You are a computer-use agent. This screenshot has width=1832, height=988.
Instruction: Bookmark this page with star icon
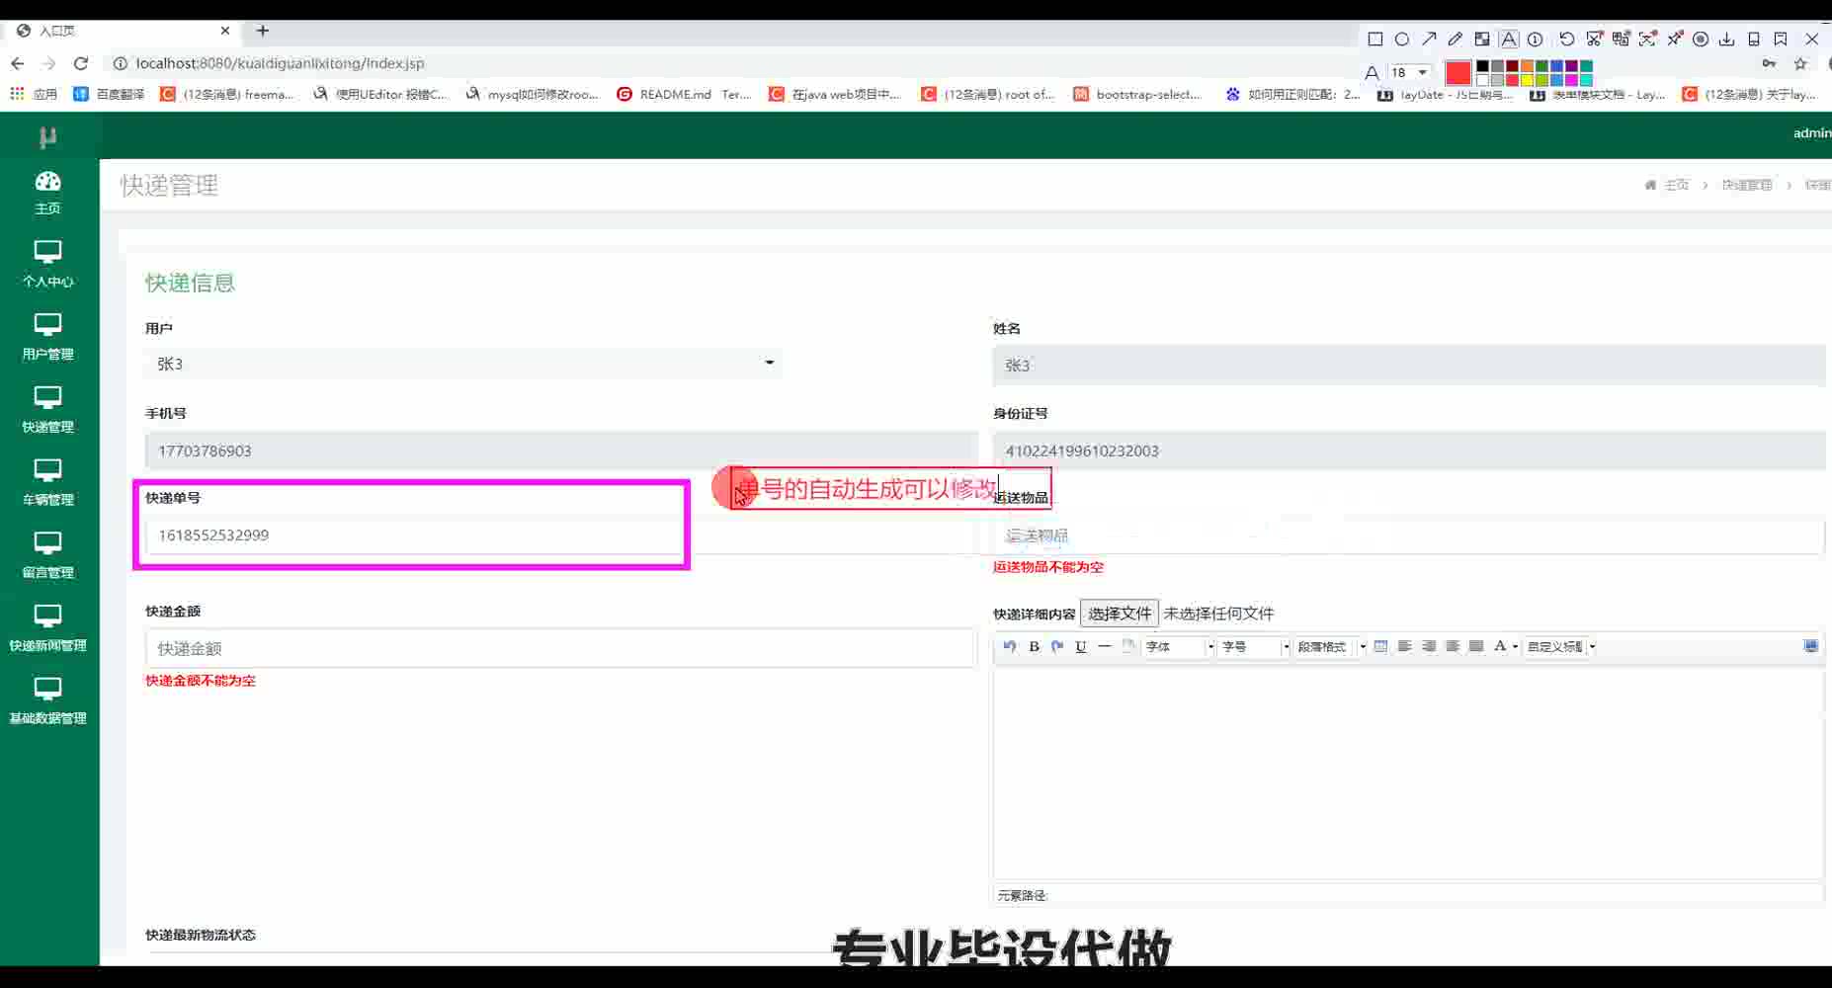[1800, 64]
